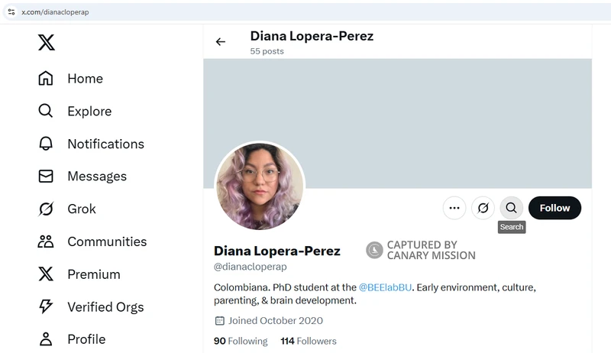Click the Communities people icon
The image size is (611, 353).
(46, 241)
